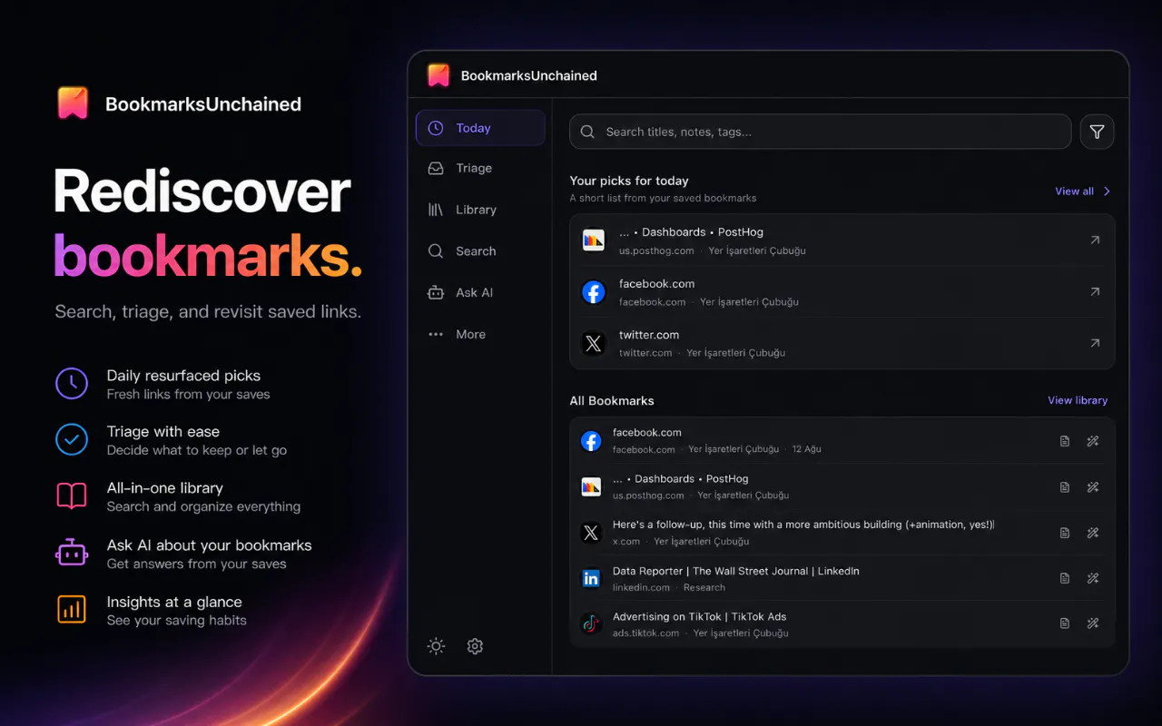Open the Dashboards PostHog bookmark in All Bookmarks
The height and width of the screenshot is (726, 1162).
(x=681, y=479)
